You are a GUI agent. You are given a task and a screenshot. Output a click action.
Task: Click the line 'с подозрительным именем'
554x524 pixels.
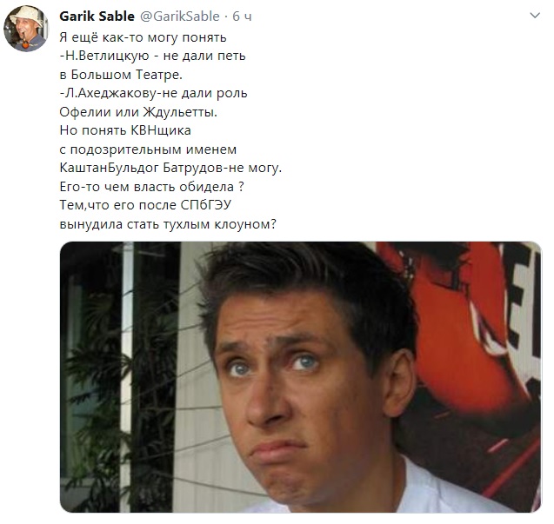coord(148,149)
